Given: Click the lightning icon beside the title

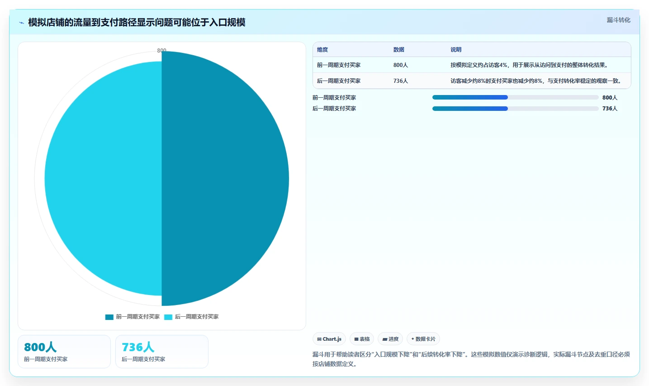Looking at the screenshot, I should (x=21, y=23).
